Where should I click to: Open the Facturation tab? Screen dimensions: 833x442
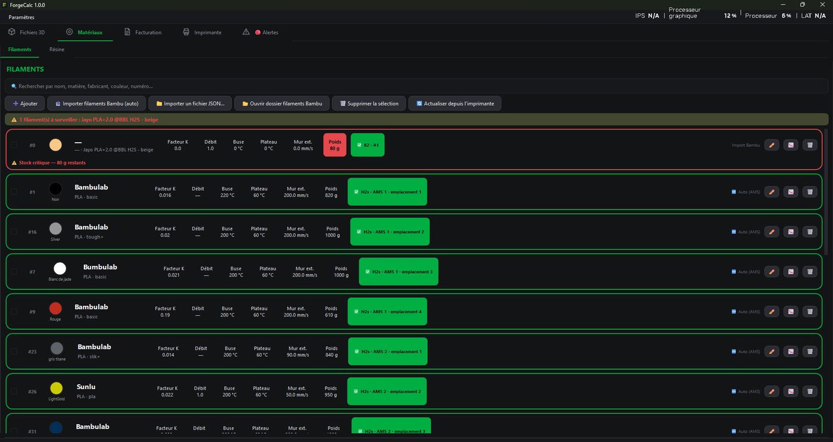pyautogui.click(x=143, y=32)
